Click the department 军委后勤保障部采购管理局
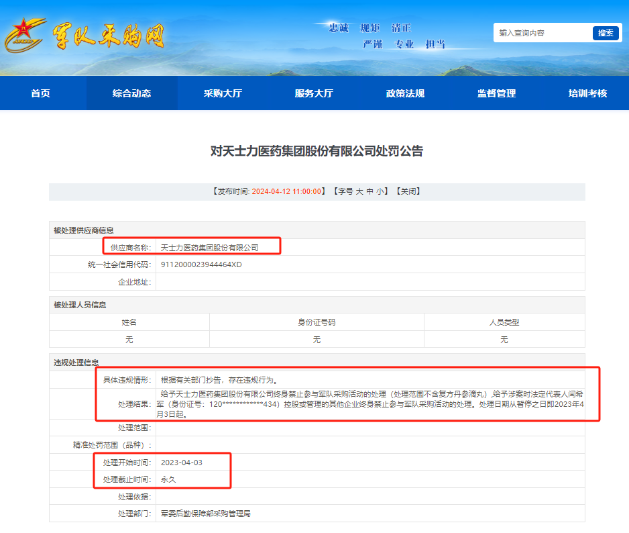This screenshot has height=533, width=629. click(x=205, y=514)
